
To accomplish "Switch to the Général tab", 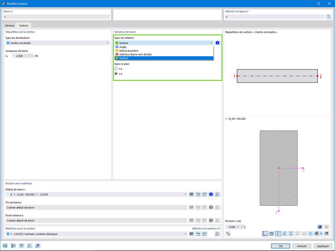I will coord(9,25).
